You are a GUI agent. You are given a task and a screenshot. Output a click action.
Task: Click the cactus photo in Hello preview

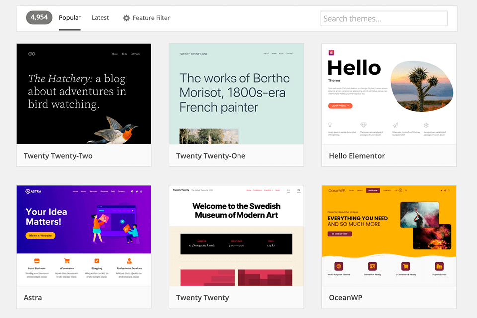422,86
